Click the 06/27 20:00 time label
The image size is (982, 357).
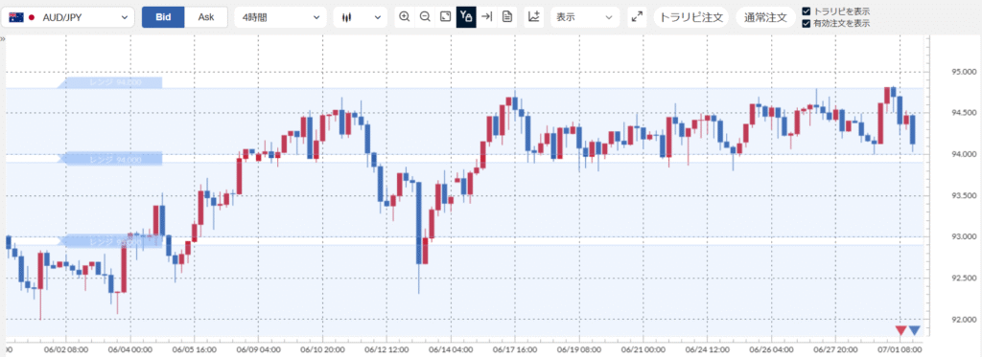click(x=835, y=350)
